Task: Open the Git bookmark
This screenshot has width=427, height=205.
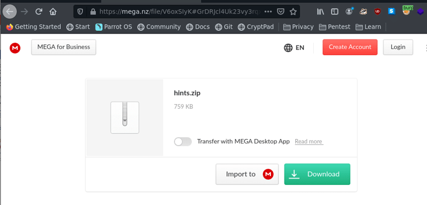Action: (224, 27)
